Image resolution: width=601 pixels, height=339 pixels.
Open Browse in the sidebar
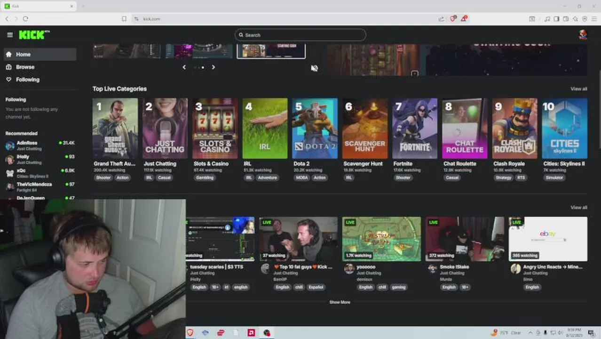40,67
